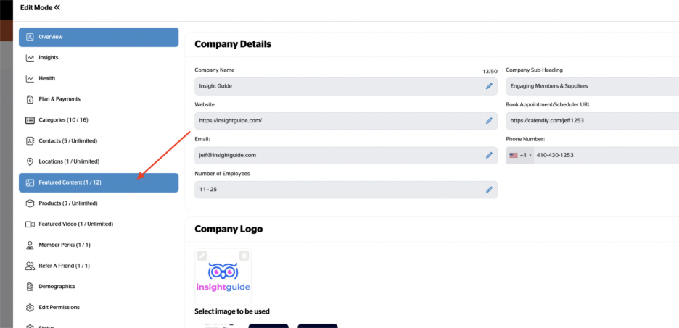Edit Number of Employees via pencil icon
The width and height of the screenshot is (679, 328).
489,190
